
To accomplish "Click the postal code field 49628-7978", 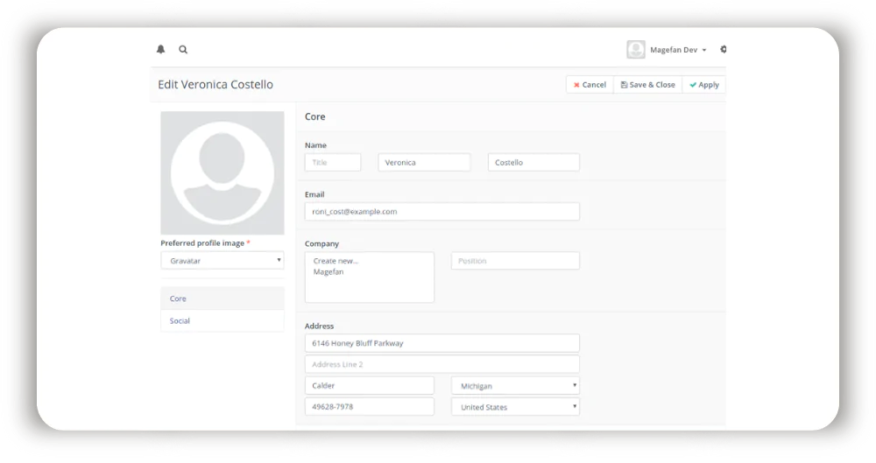I will click(x=370, y=407).
